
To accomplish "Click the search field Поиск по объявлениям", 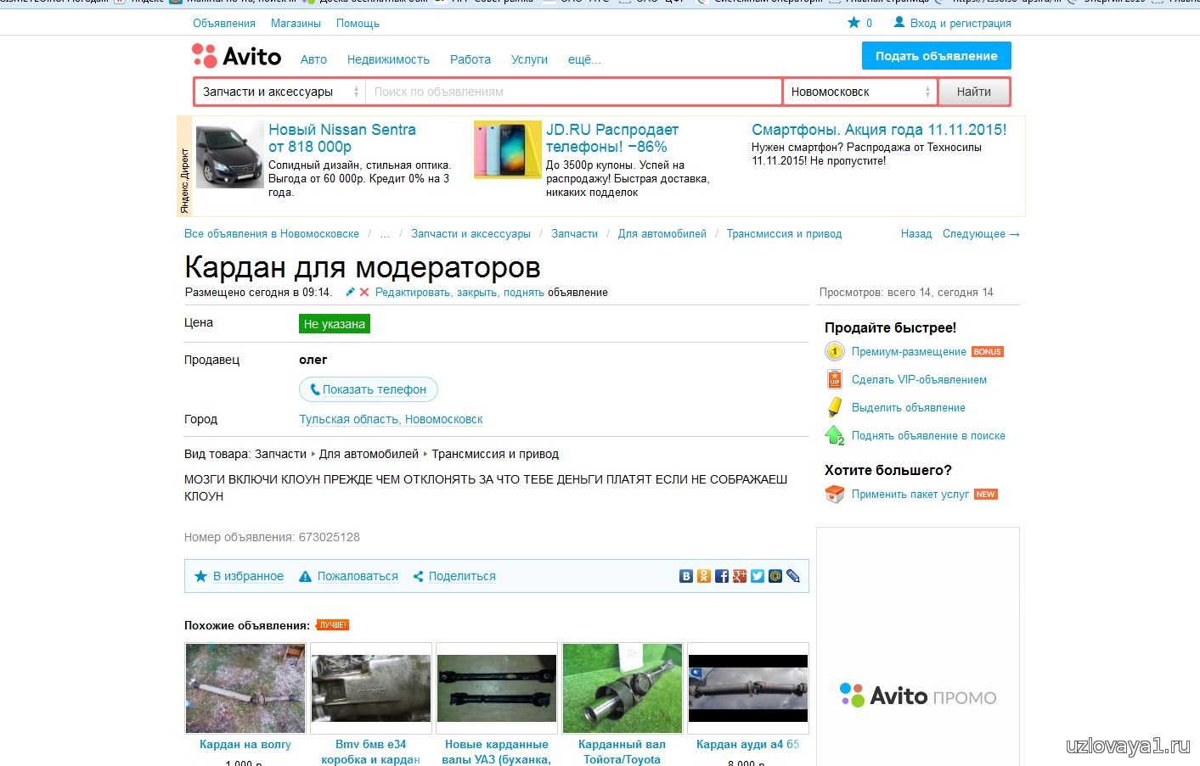I will 573,92.
